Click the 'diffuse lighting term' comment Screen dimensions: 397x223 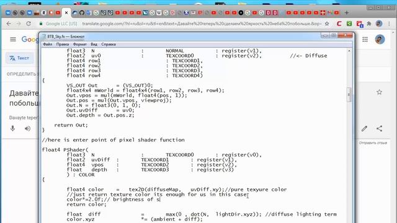pos(301,214)
